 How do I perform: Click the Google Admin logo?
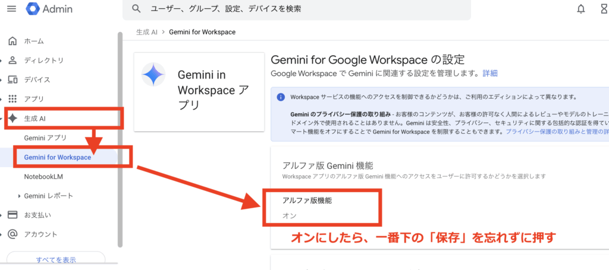33,8
